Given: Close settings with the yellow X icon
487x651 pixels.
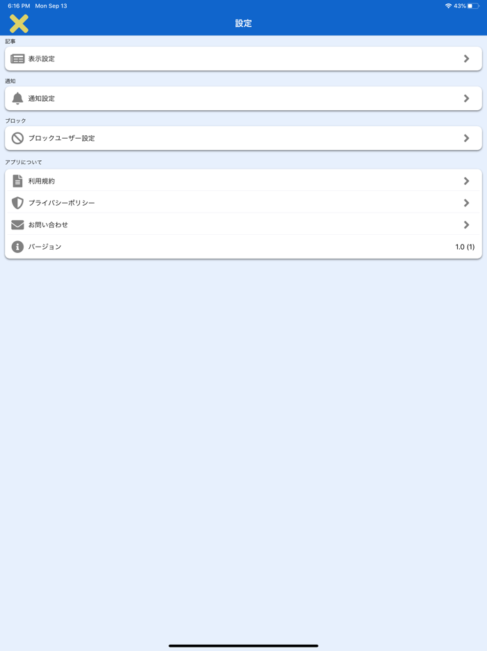Looking at the screenshot, I should [x=19, y=24].
